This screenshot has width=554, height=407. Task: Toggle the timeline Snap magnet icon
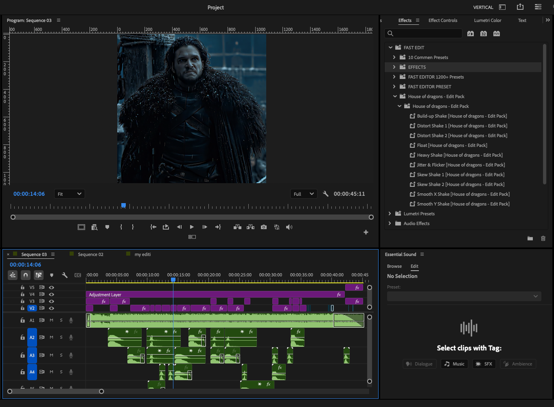pyautogui.click(x=25, y=275)
